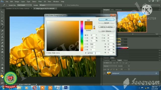Screen dimensions: 161x90
Task: Select the Eyedropper tool in toolbar
Action: click(x=2, y=27)
